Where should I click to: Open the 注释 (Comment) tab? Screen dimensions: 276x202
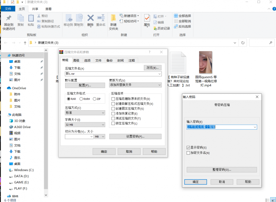click(131, 60)
